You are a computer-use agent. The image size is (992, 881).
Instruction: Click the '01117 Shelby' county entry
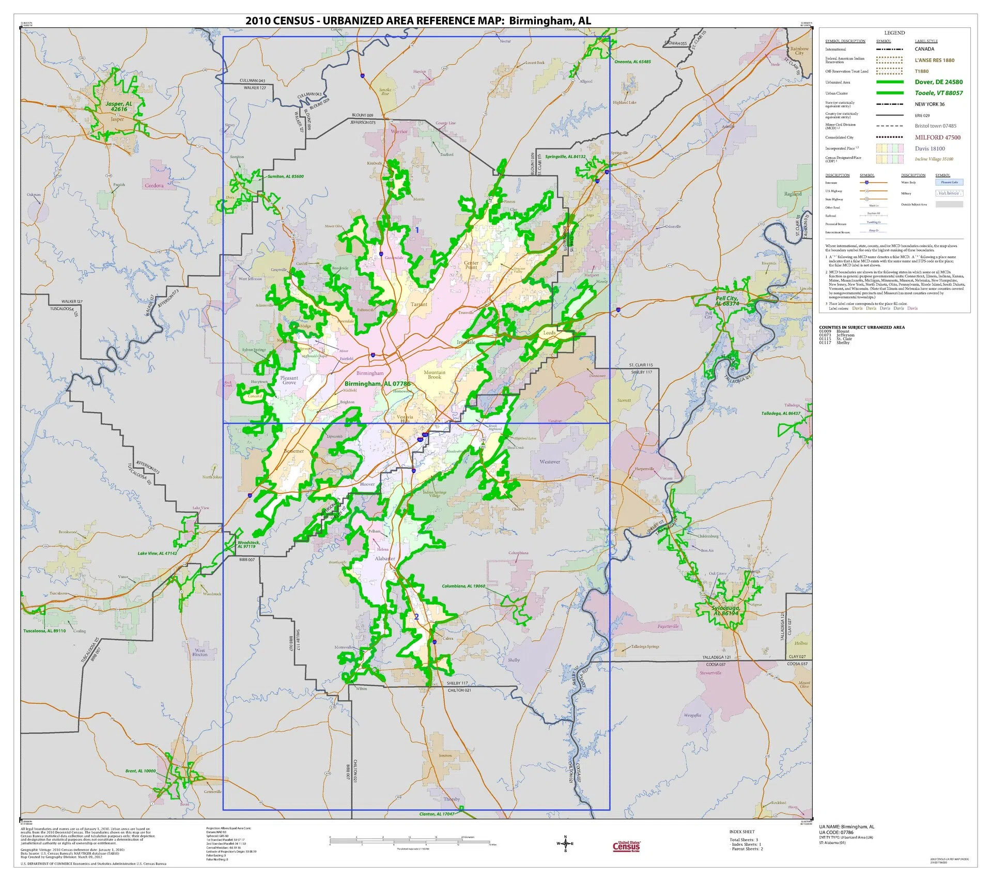834,343
